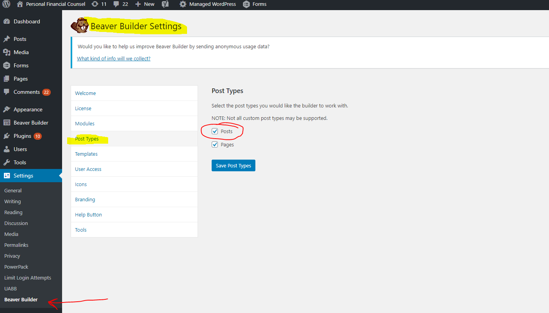
Task: Open Comments label in sidebar
Action: click(27, 92)
